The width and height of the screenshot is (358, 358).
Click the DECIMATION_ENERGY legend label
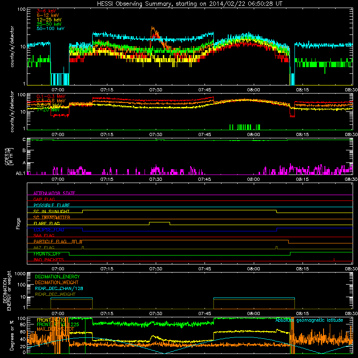click(x=57, y=277)
